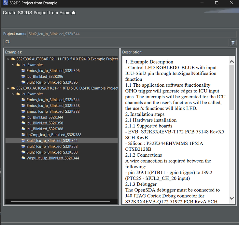Screen dimensions: 239x225
Task: Click the ICU search filter field
Action: tap(116, 42)
